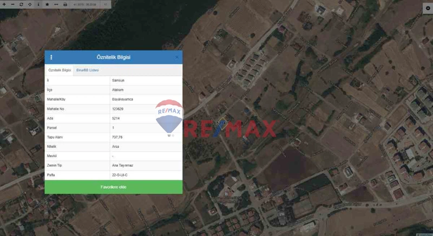Click the locate/crosshair icon in toolbar
433x236 pixels.
(x=30, y=4)
